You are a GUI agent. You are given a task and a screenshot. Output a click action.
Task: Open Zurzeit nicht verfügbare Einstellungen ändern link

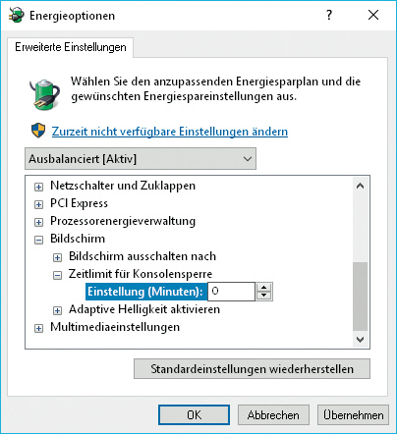pos(170,132)
